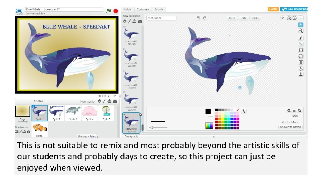Viewport: 322px width, 181px height.
Task: Select the crop icon above canvas
Action: coord(283,18)
